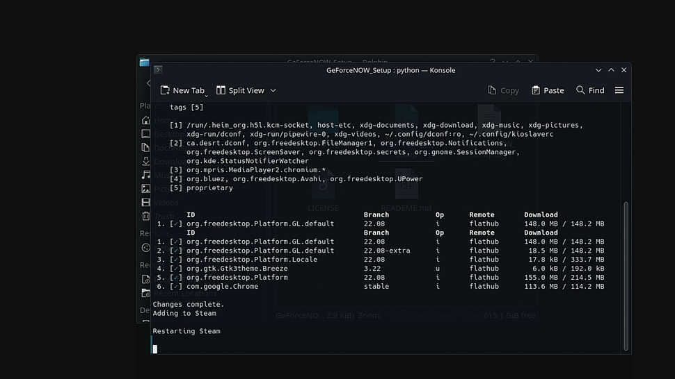The width and height of the screenshot is (675, 379).
Task: Click Pictures icon in Dolphin sidebar
Action: point(146,188)
